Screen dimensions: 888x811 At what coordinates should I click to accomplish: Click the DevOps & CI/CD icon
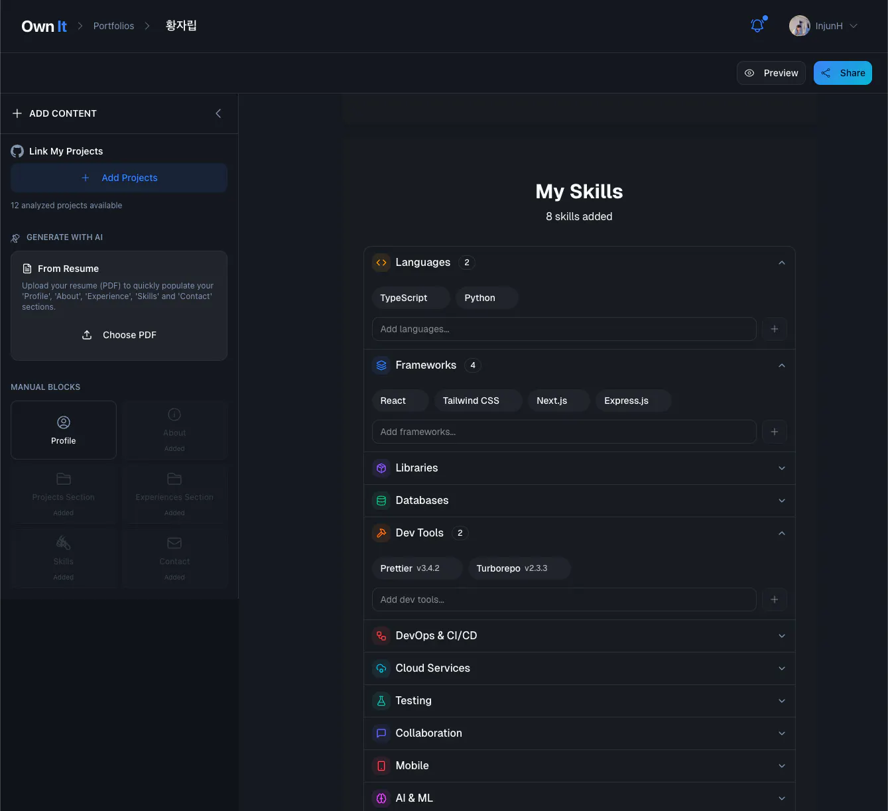pos(381,636)
